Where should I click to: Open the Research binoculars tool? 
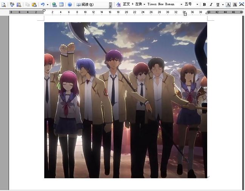coord(19,5)
